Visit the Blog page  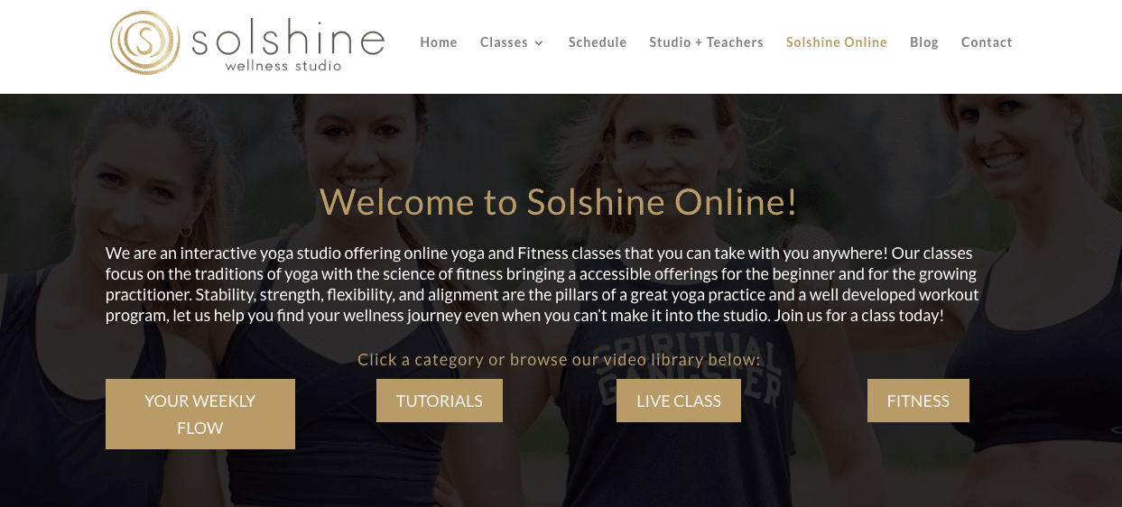click(x=924, y=42)
